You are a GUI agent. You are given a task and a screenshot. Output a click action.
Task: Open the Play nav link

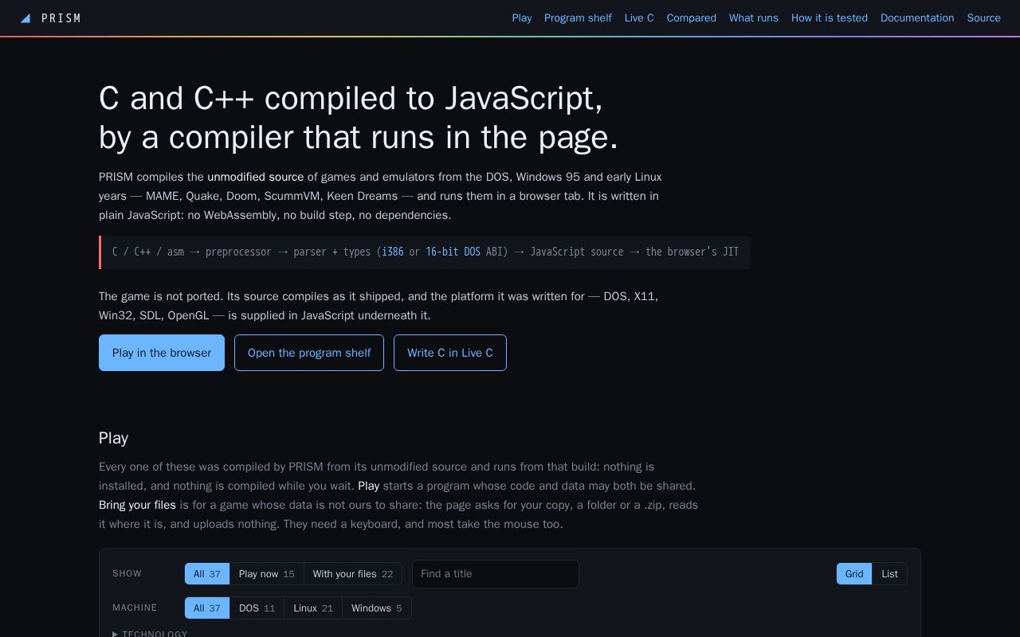[x=522, y=18]
